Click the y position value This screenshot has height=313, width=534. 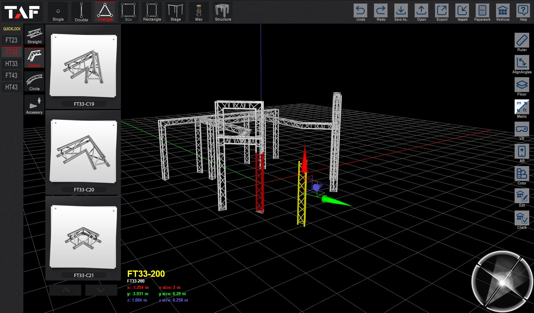(138, 294)
